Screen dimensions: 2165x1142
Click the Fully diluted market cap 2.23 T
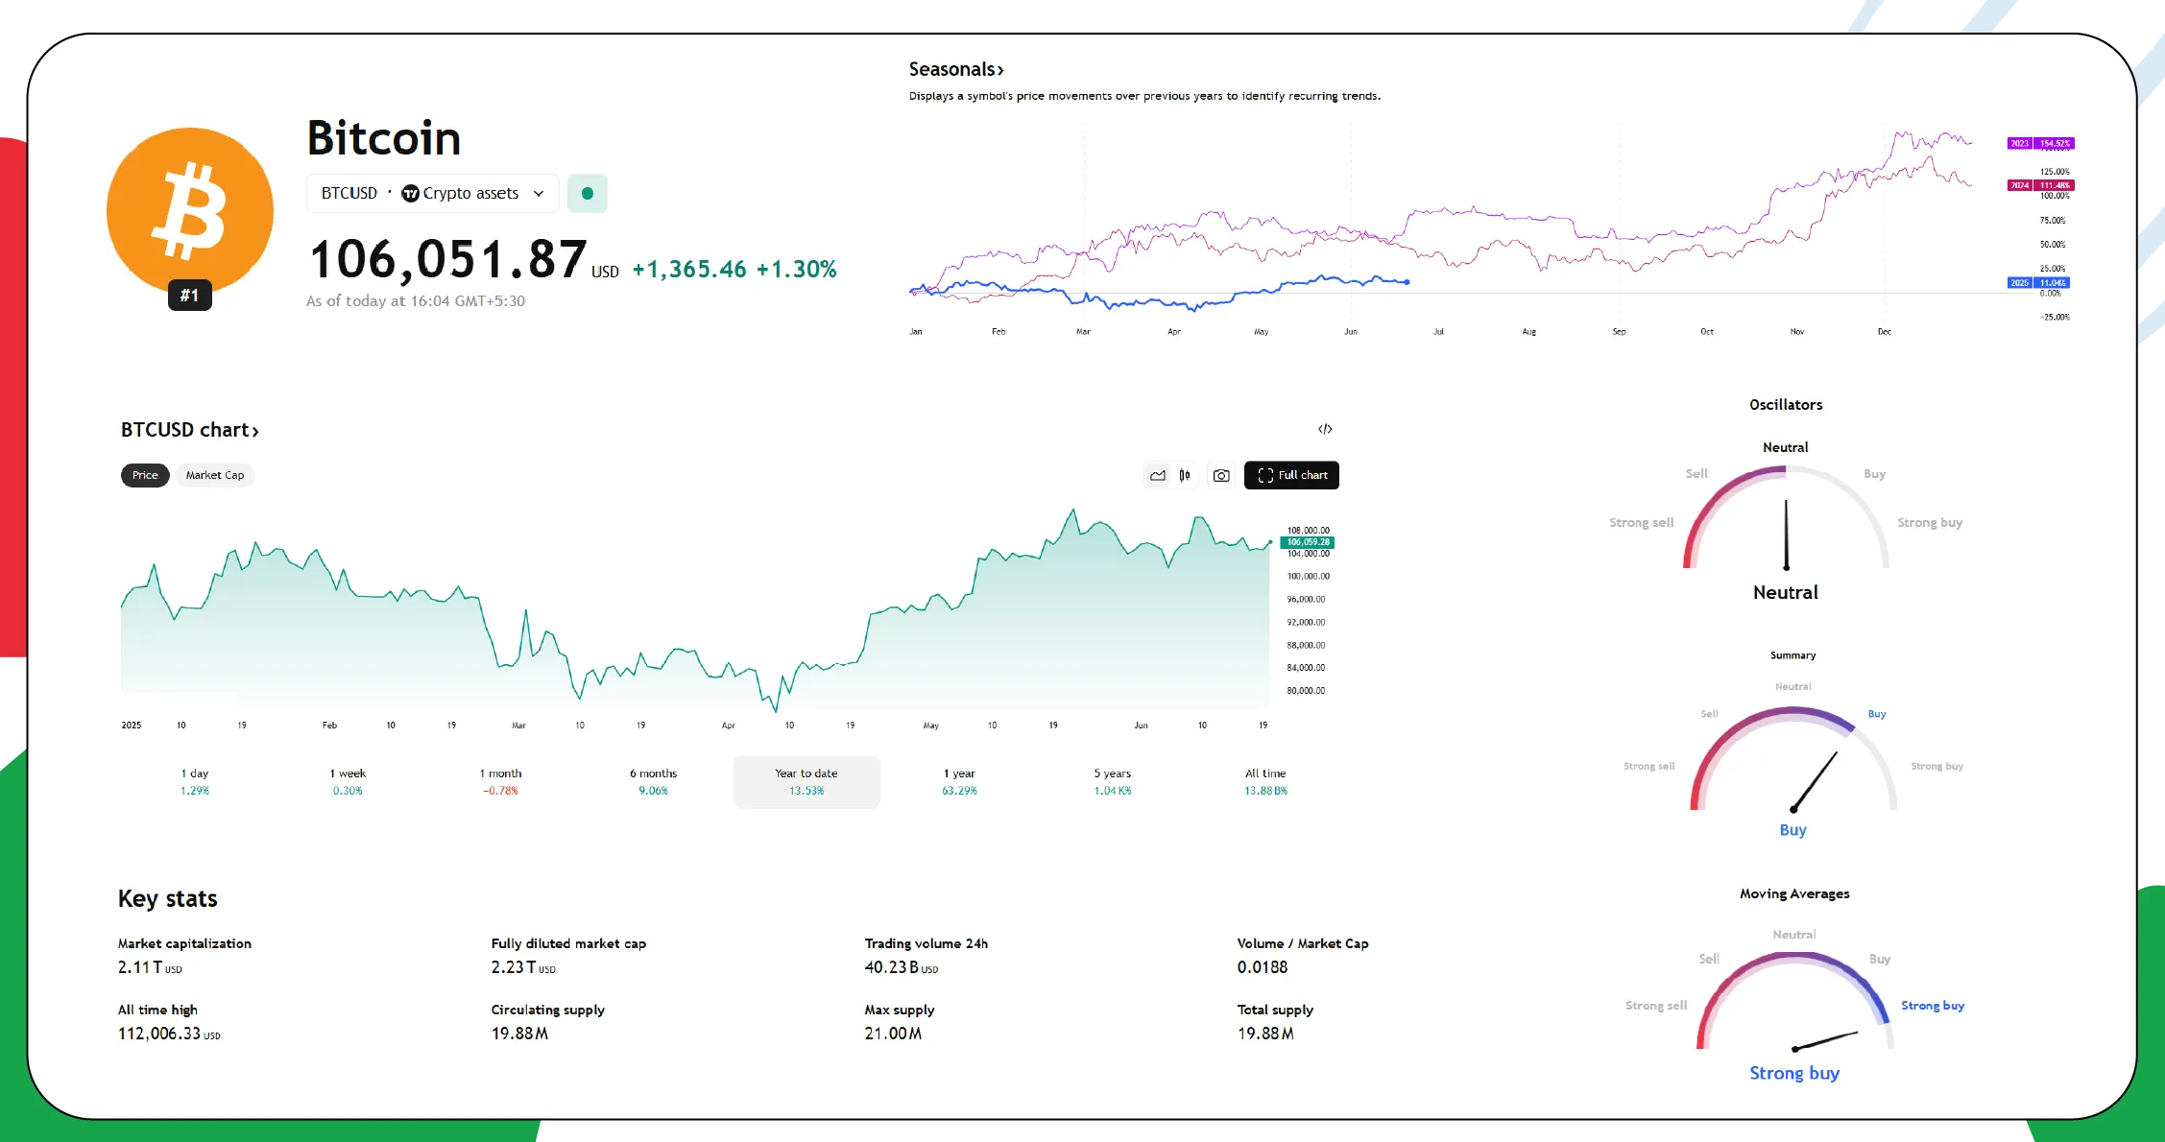[523, 967]
